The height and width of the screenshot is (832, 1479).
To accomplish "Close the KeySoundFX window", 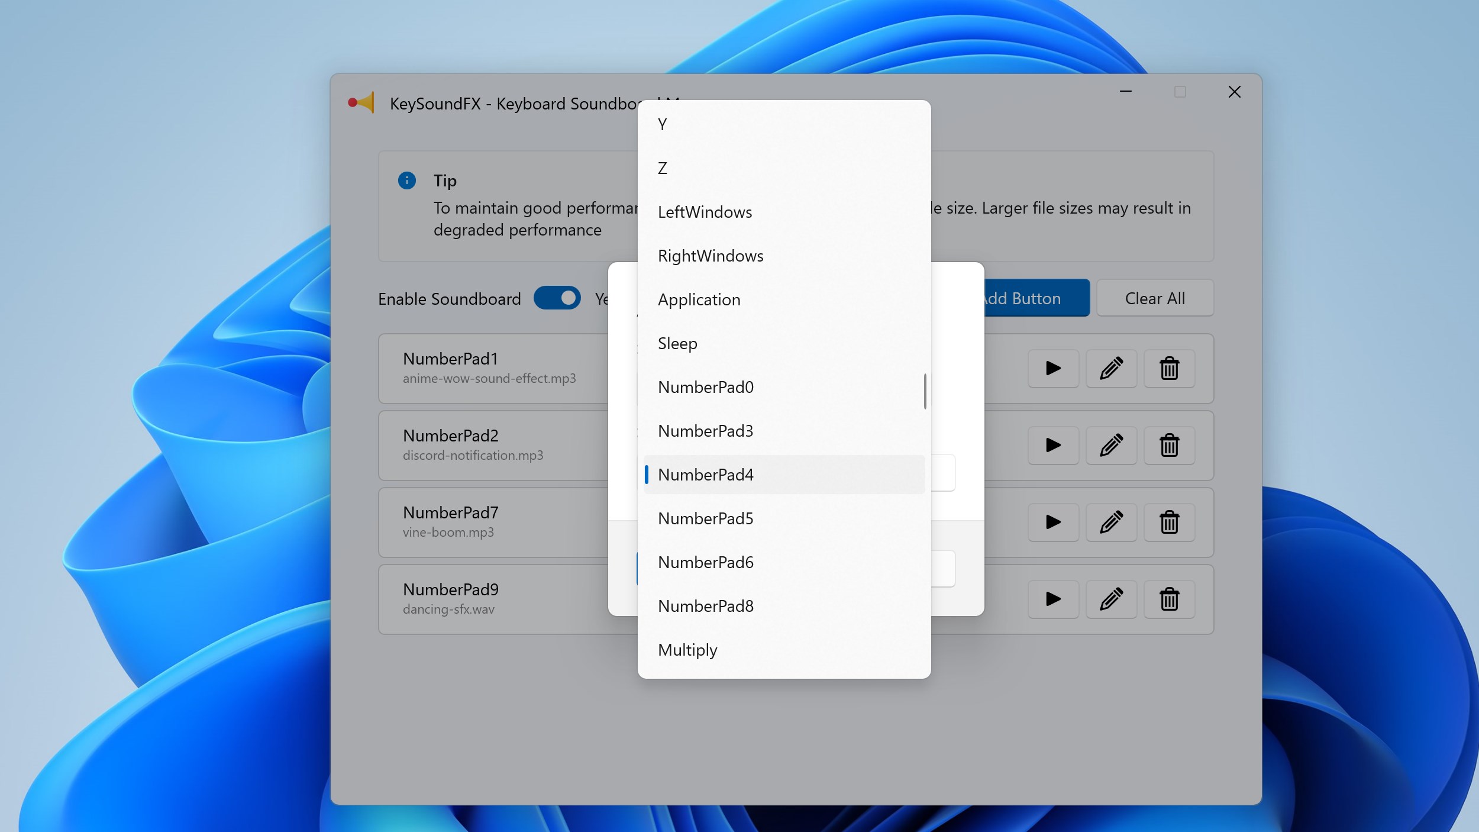I will tap(1234, 92).
